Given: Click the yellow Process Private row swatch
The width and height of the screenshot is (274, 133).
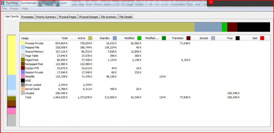Looking at the screenshot, I should (x=23, y=43).
